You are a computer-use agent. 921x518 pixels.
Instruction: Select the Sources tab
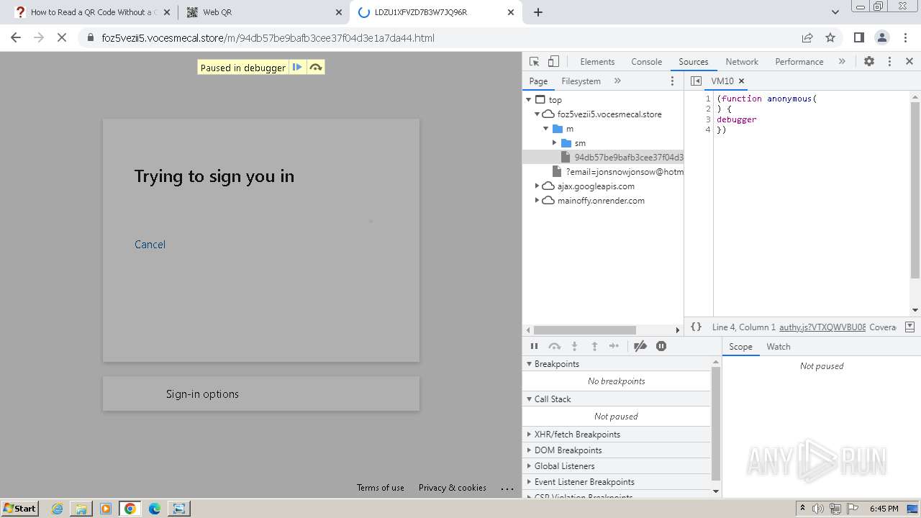pyautogui.click(x=693, y=62)
